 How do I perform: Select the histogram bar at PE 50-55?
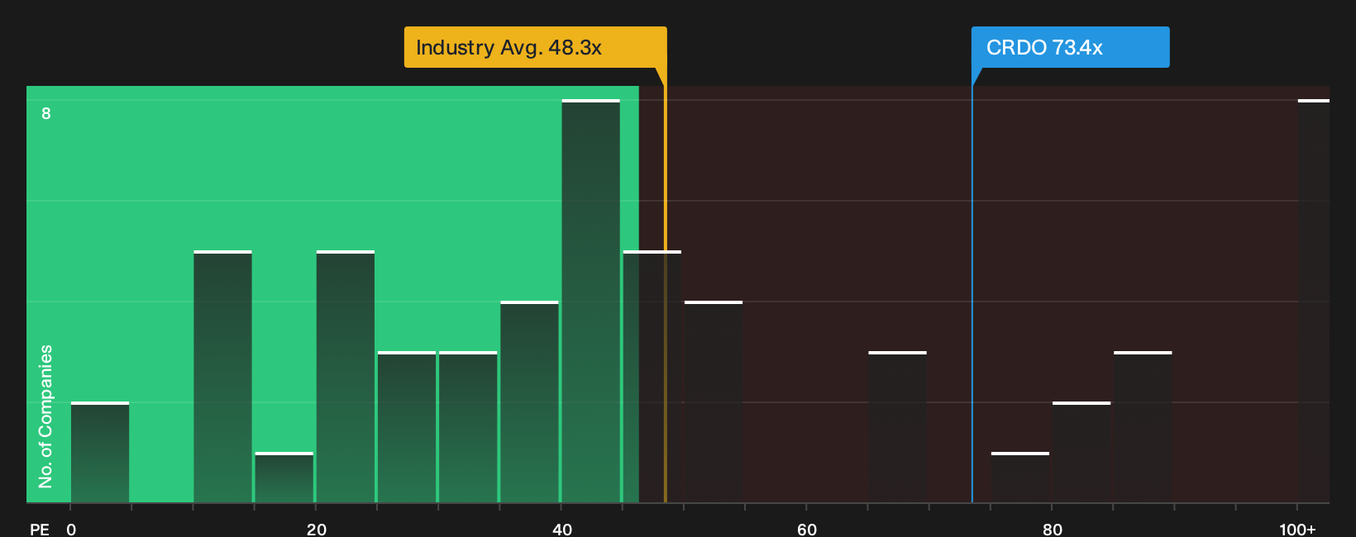714,402
